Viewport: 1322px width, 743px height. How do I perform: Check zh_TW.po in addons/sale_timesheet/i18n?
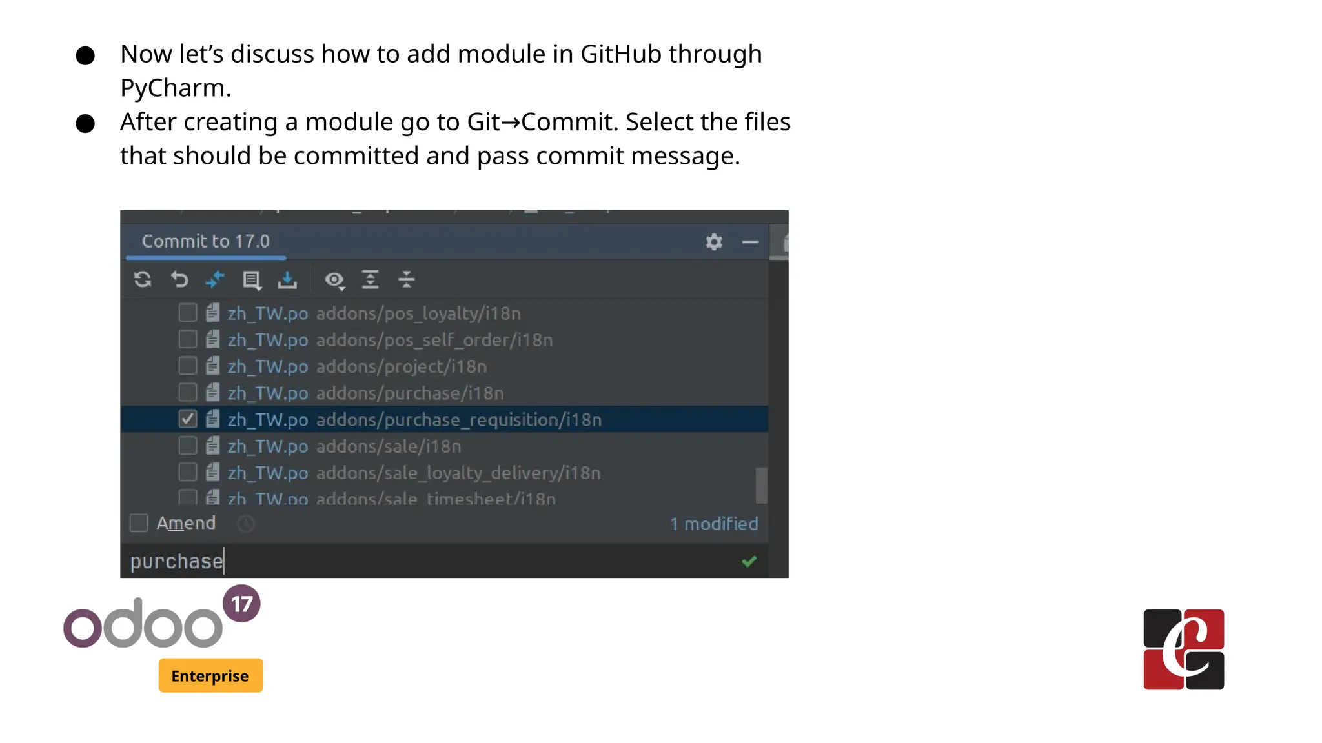coord(187,497)
